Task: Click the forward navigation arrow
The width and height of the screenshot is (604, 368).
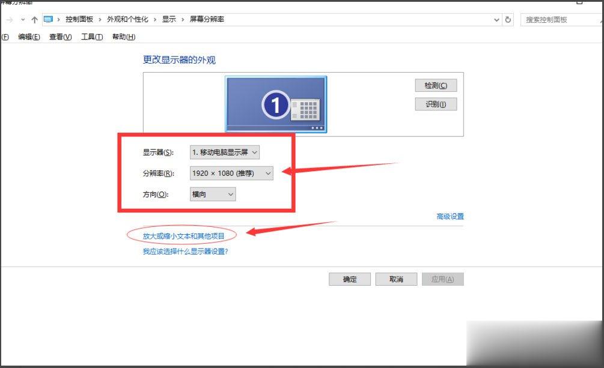Action: tap(10, 19)
